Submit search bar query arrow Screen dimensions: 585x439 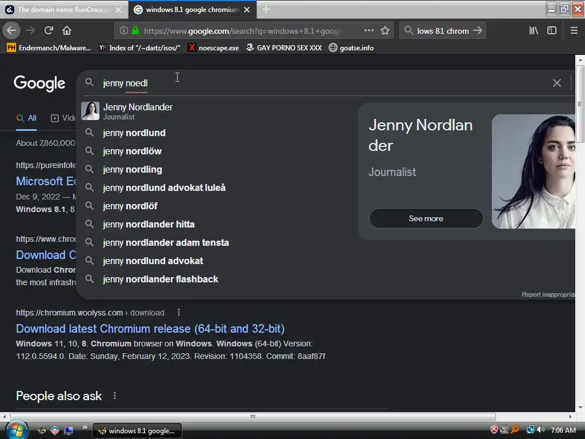478,31
